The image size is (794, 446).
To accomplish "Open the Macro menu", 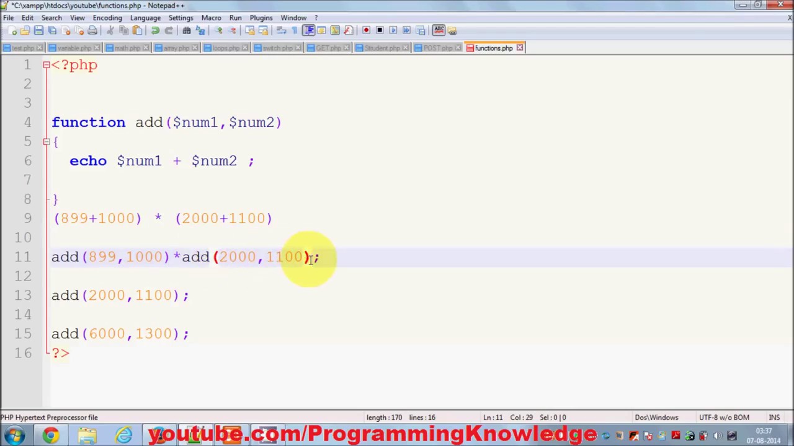I will pos(211,17).
